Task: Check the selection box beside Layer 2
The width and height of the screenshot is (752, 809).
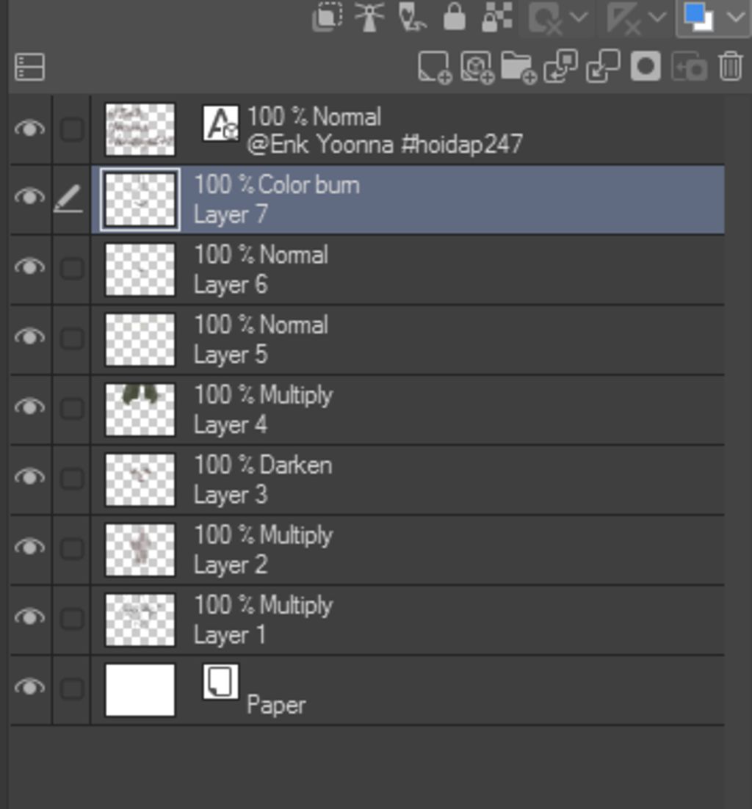Action: [x=72, y=548]
